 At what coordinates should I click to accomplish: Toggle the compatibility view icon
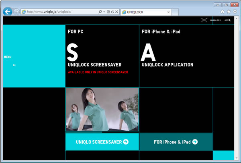click(x=108, y=12)
